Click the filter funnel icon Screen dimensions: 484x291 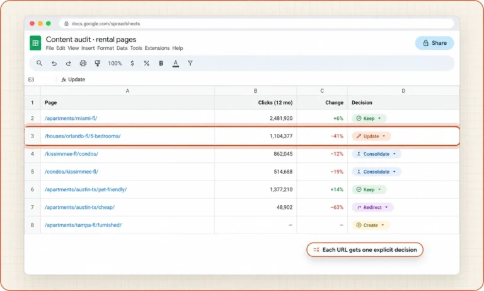[190, 63]
